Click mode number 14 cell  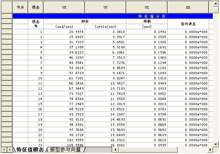click(36, 99)
